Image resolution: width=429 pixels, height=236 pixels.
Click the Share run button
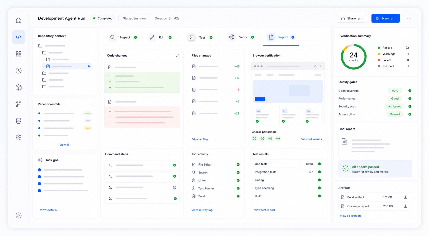coord(351,18)
